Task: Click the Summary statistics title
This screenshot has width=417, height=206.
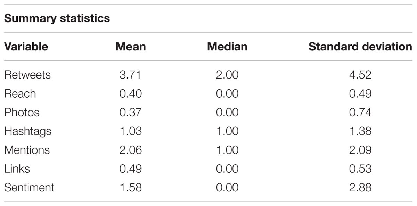Action: (57, 18)
